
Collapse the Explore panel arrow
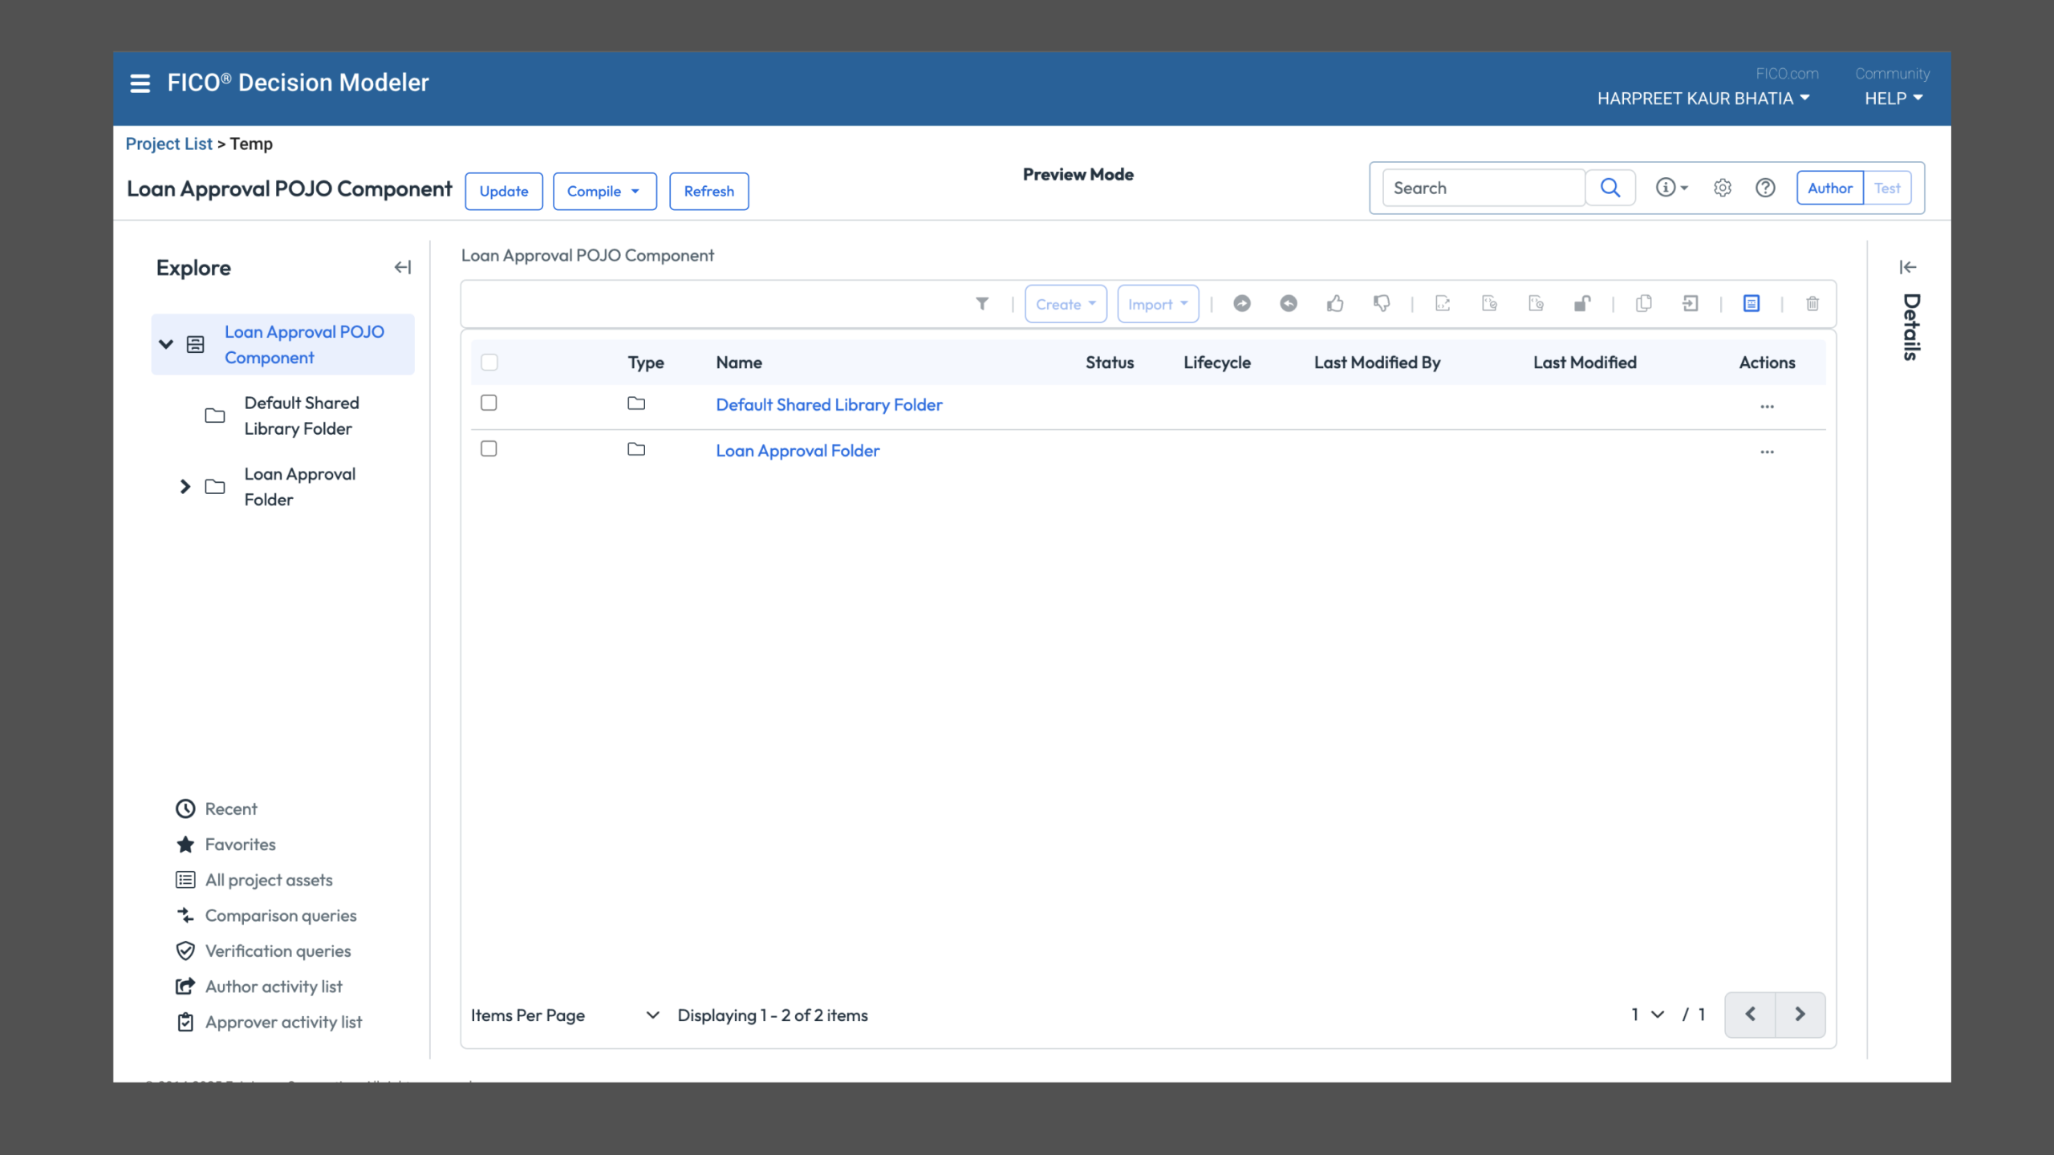pos(402,267)
